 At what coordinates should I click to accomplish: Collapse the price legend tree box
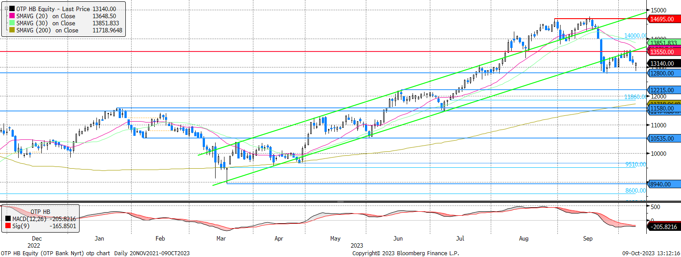[x=5, y=9]
